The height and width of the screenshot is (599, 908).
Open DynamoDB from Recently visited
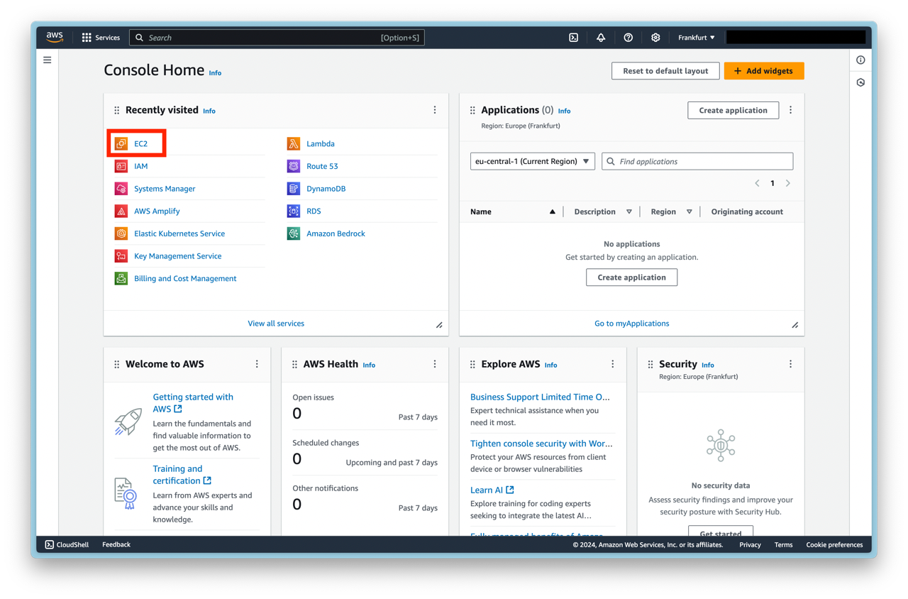click(x=326, y=188)
